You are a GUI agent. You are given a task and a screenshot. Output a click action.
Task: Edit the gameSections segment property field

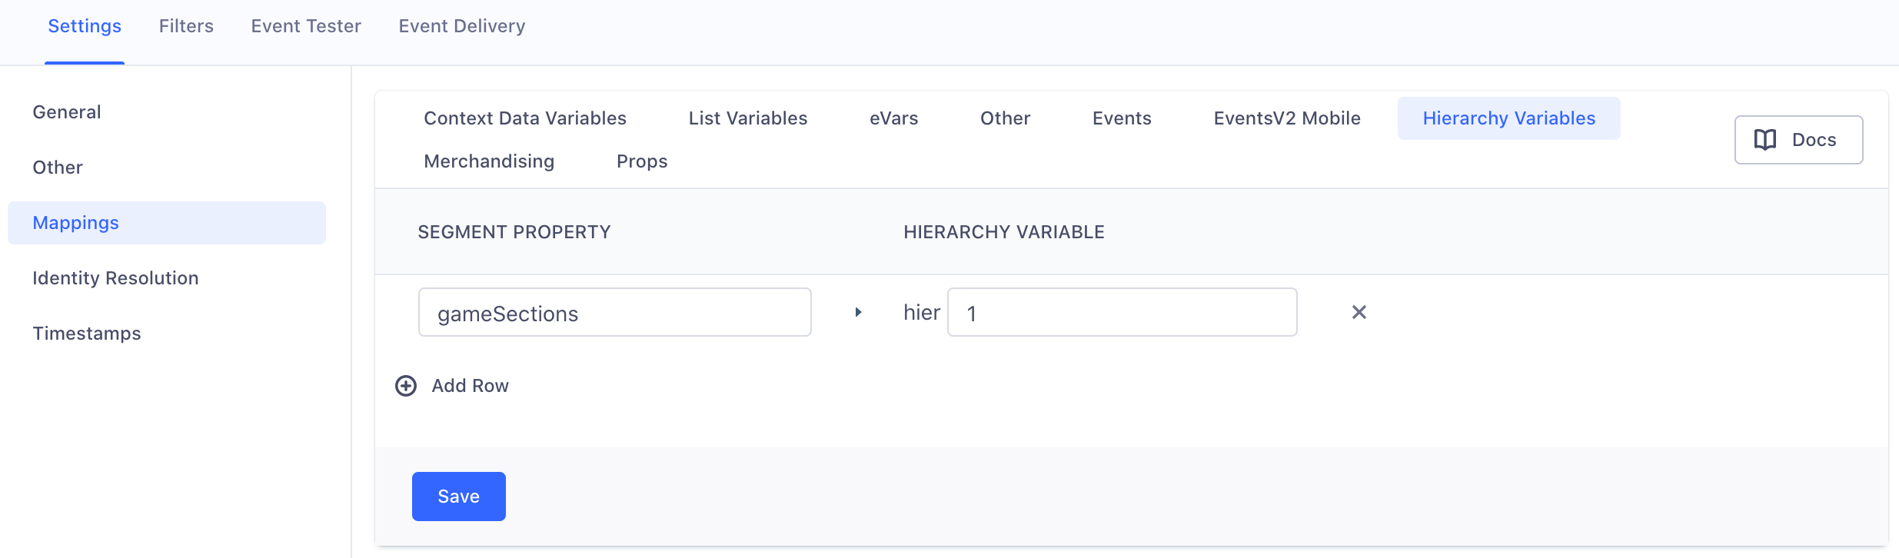tap(614, 312)
